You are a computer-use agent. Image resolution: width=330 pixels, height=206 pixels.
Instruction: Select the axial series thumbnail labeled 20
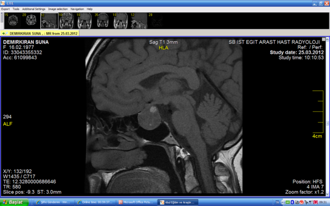point(31,21)
